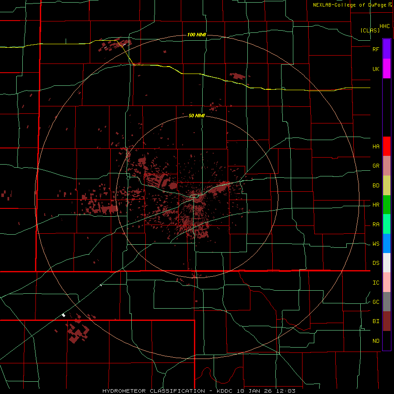Select the GR pink-brown legend swatch

pyautogui.click(x=387, y=166)
